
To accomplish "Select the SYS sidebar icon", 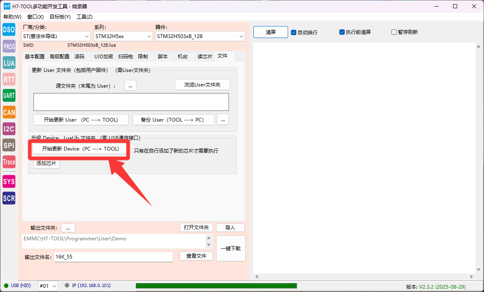I will click(9, 182).
